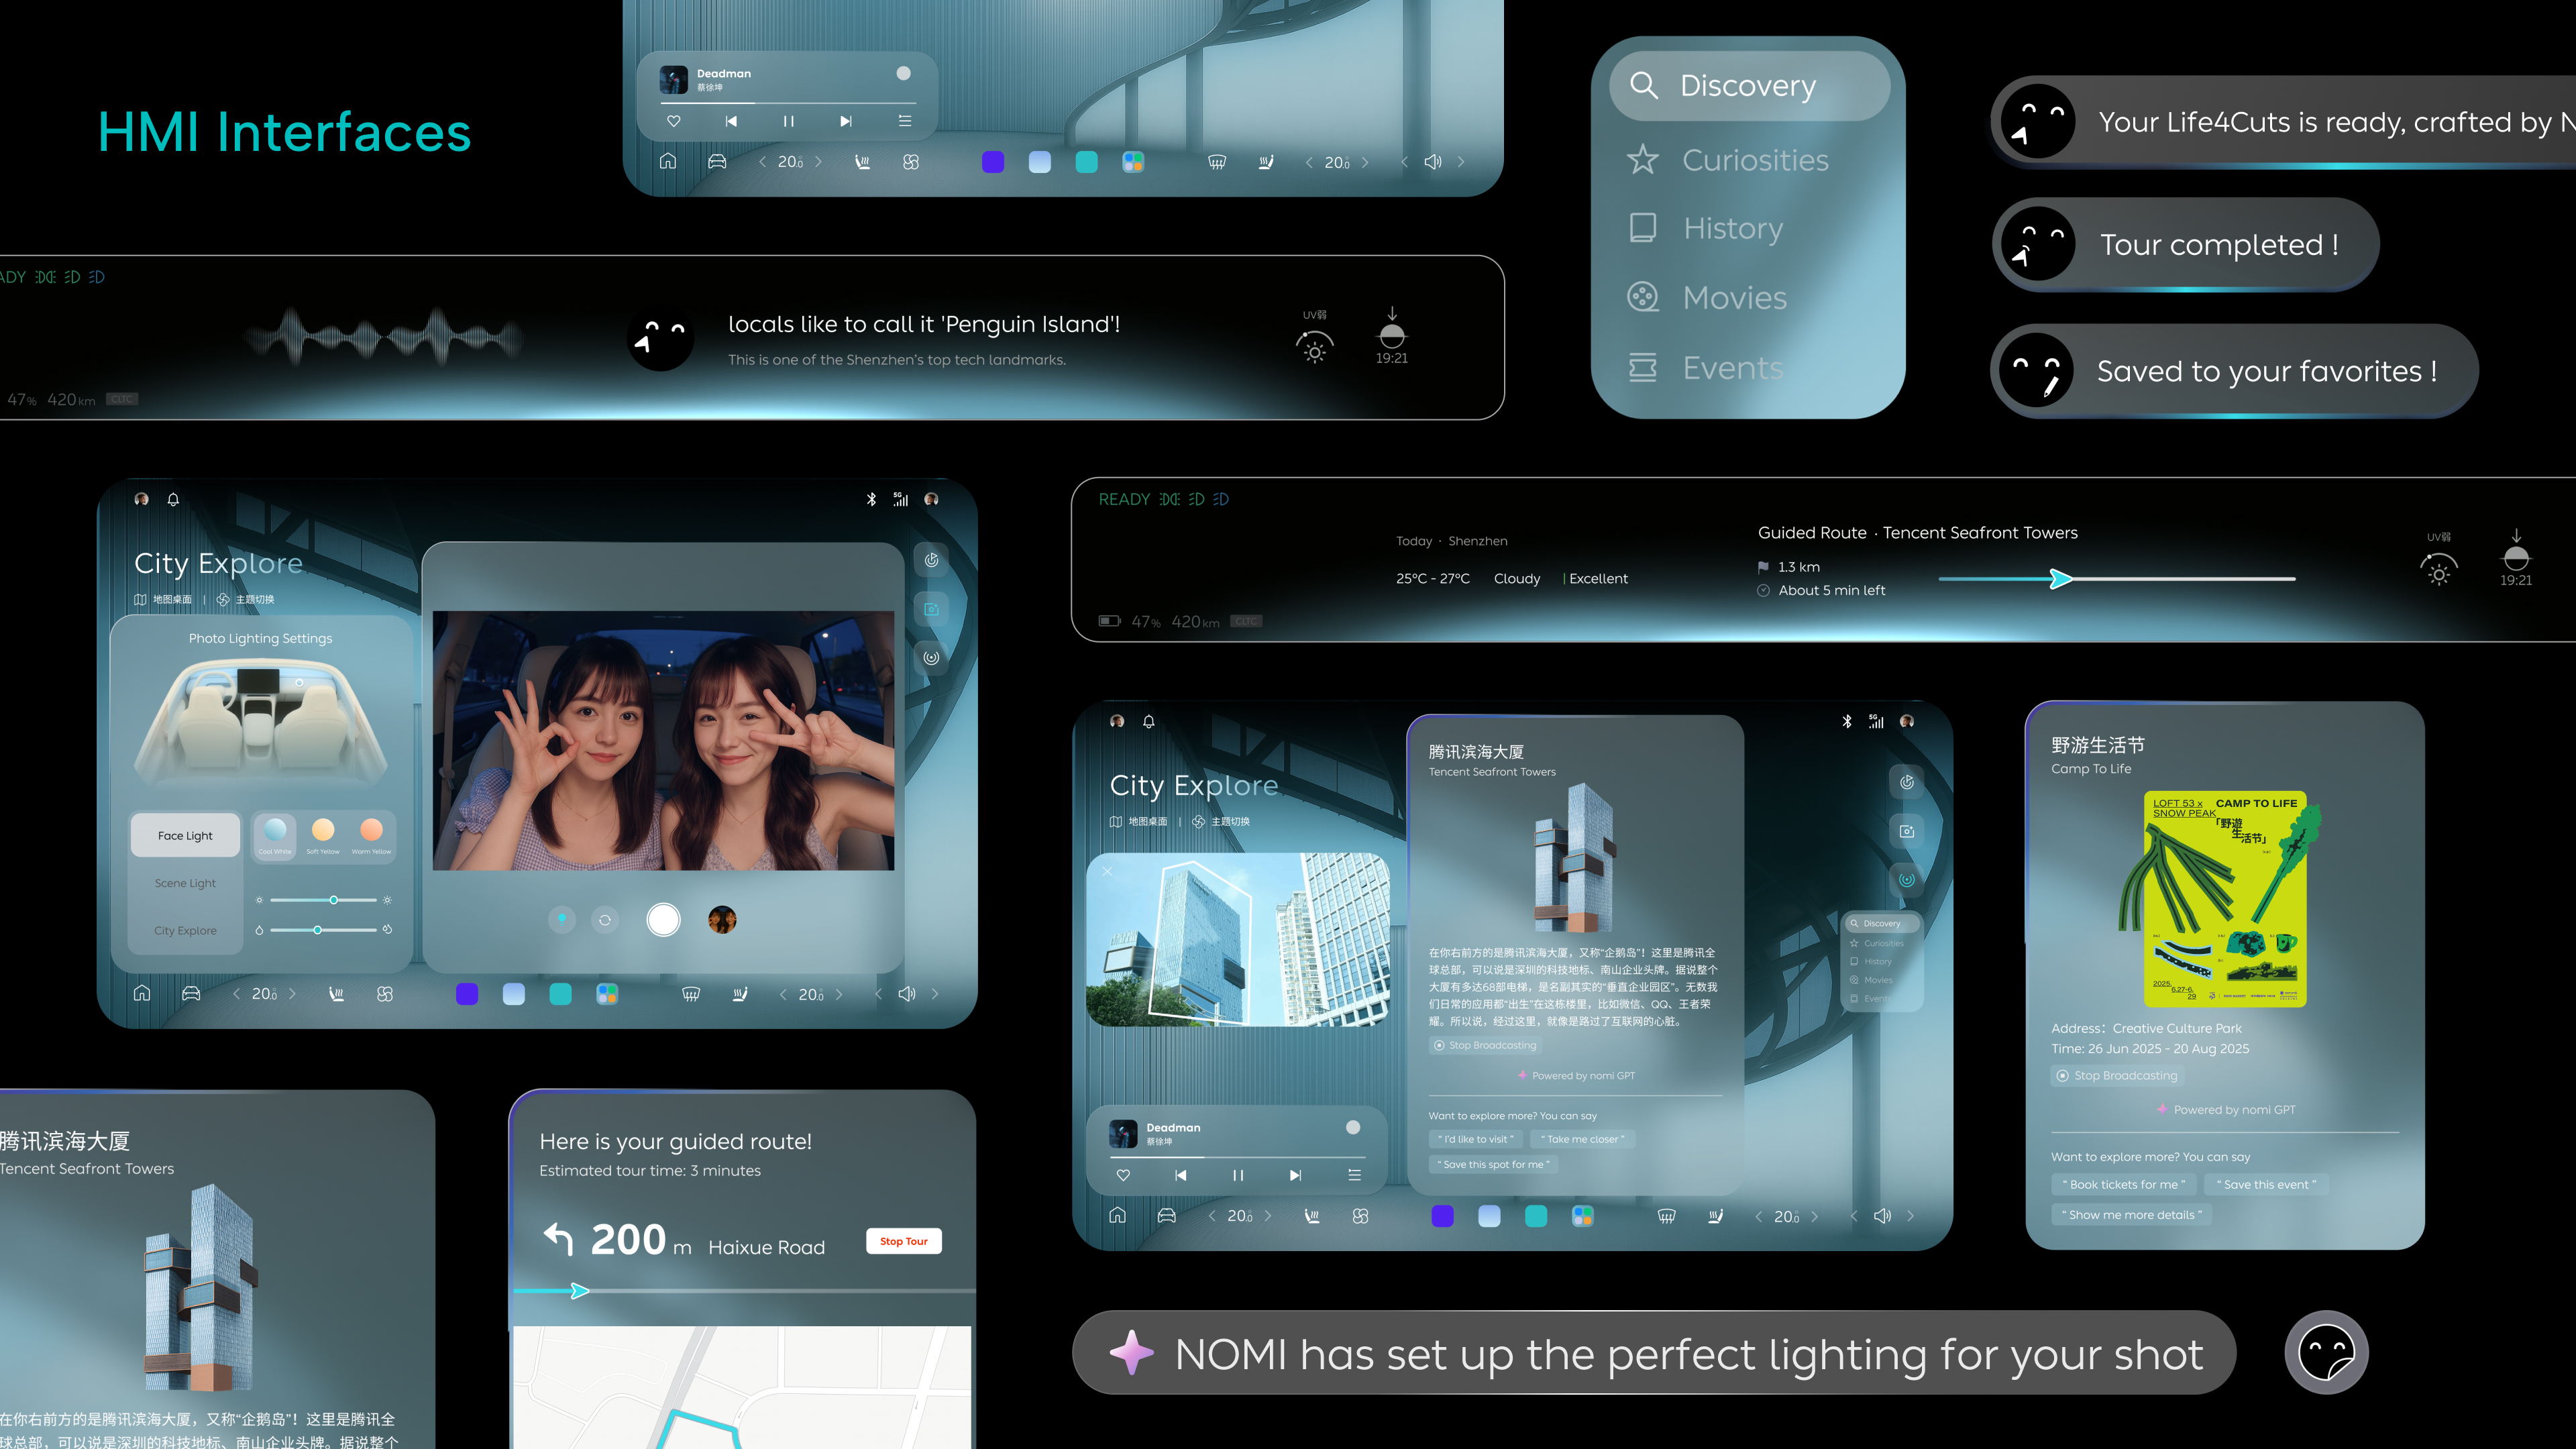The height and width of the screenshot is (1449, 2576).
Task: Raise the left temperature chevron in the photo lighting screen
Action: pyautogui.click(x=292, y=994)
